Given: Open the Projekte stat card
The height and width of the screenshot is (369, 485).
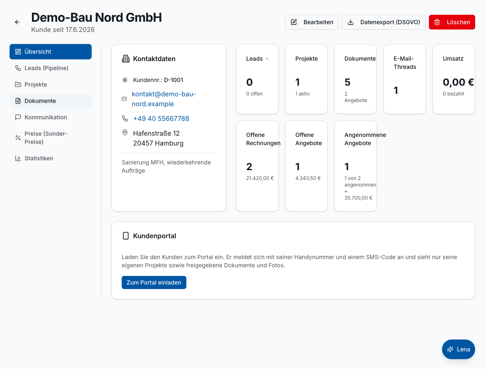Looking at the screenshot, I should click(x=306, y=79).
